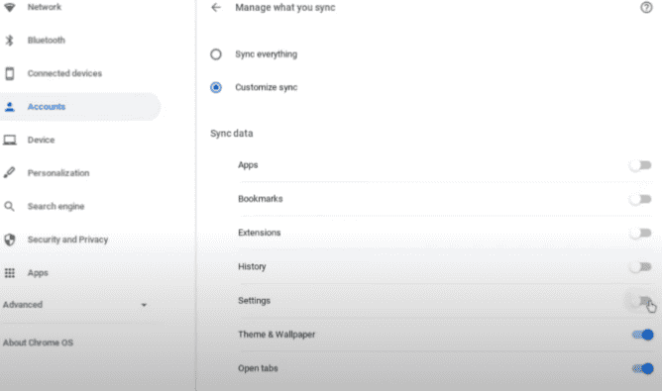Open the Connected devices section
The image size is (662, 391).
point(64,73)
